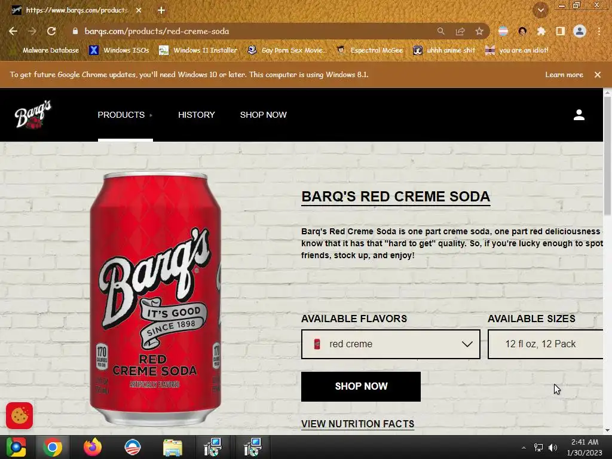Open the cookie preferences icon
Image resolution: width=612 pixels, height=459 pixels.
(x=20, y=416)
